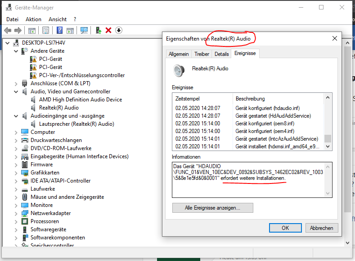355x261 pixels.
Task: Click the Monitore icon
Action: click(x=24, y=205)
